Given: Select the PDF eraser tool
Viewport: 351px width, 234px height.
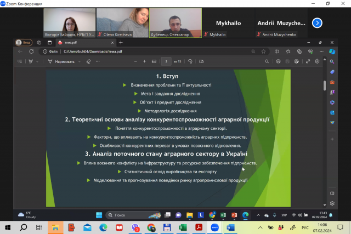Looking at the screenshot, I should pos(88,61).
